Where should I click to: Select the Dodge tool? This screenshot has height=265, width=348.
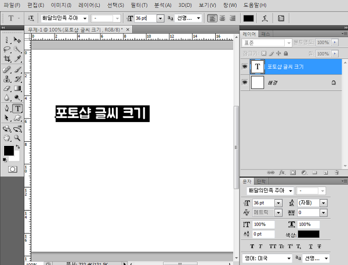coord(17,98)
